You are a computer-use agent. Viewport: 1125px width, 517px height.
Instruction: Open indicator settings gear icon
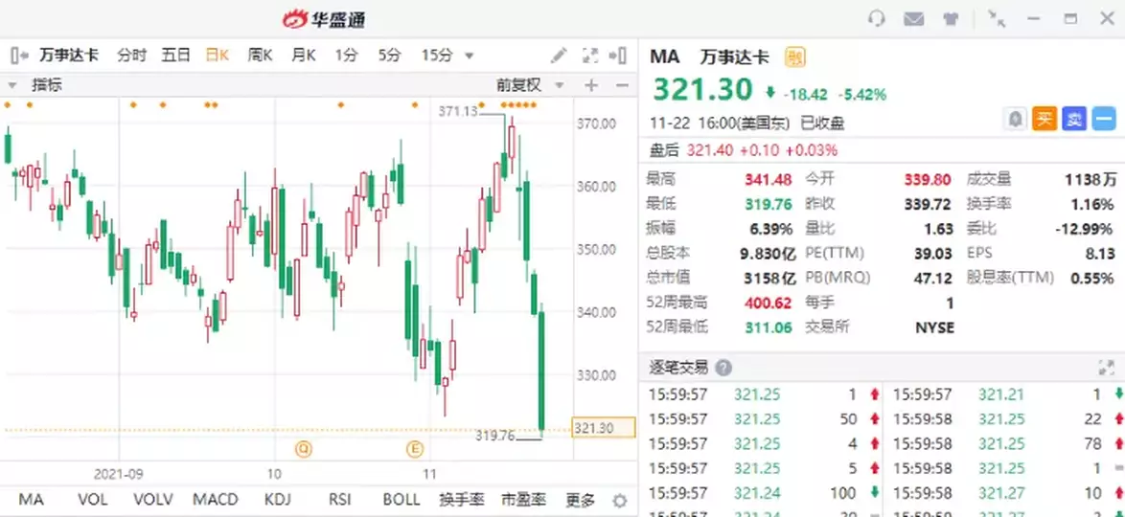[x=619, y=500]
